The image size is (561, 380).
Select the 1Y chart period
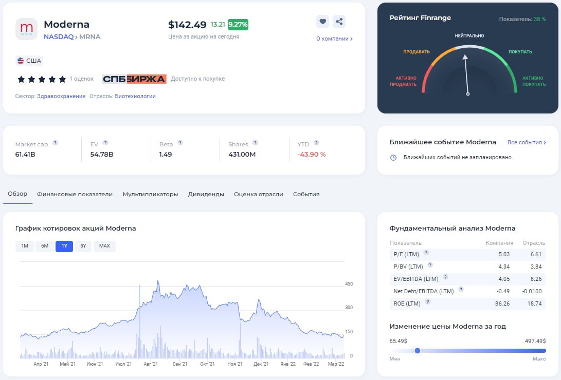point(64,246)
